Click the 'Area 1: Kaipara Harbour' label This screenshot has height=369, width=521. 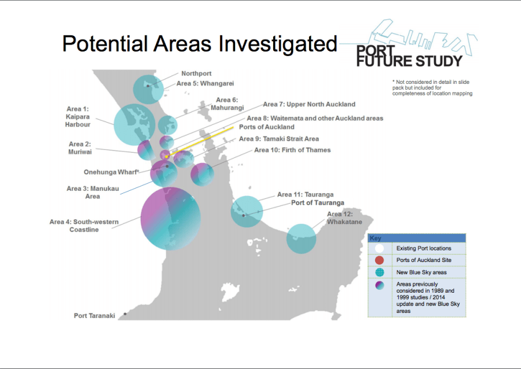click(x=79, y=117)
